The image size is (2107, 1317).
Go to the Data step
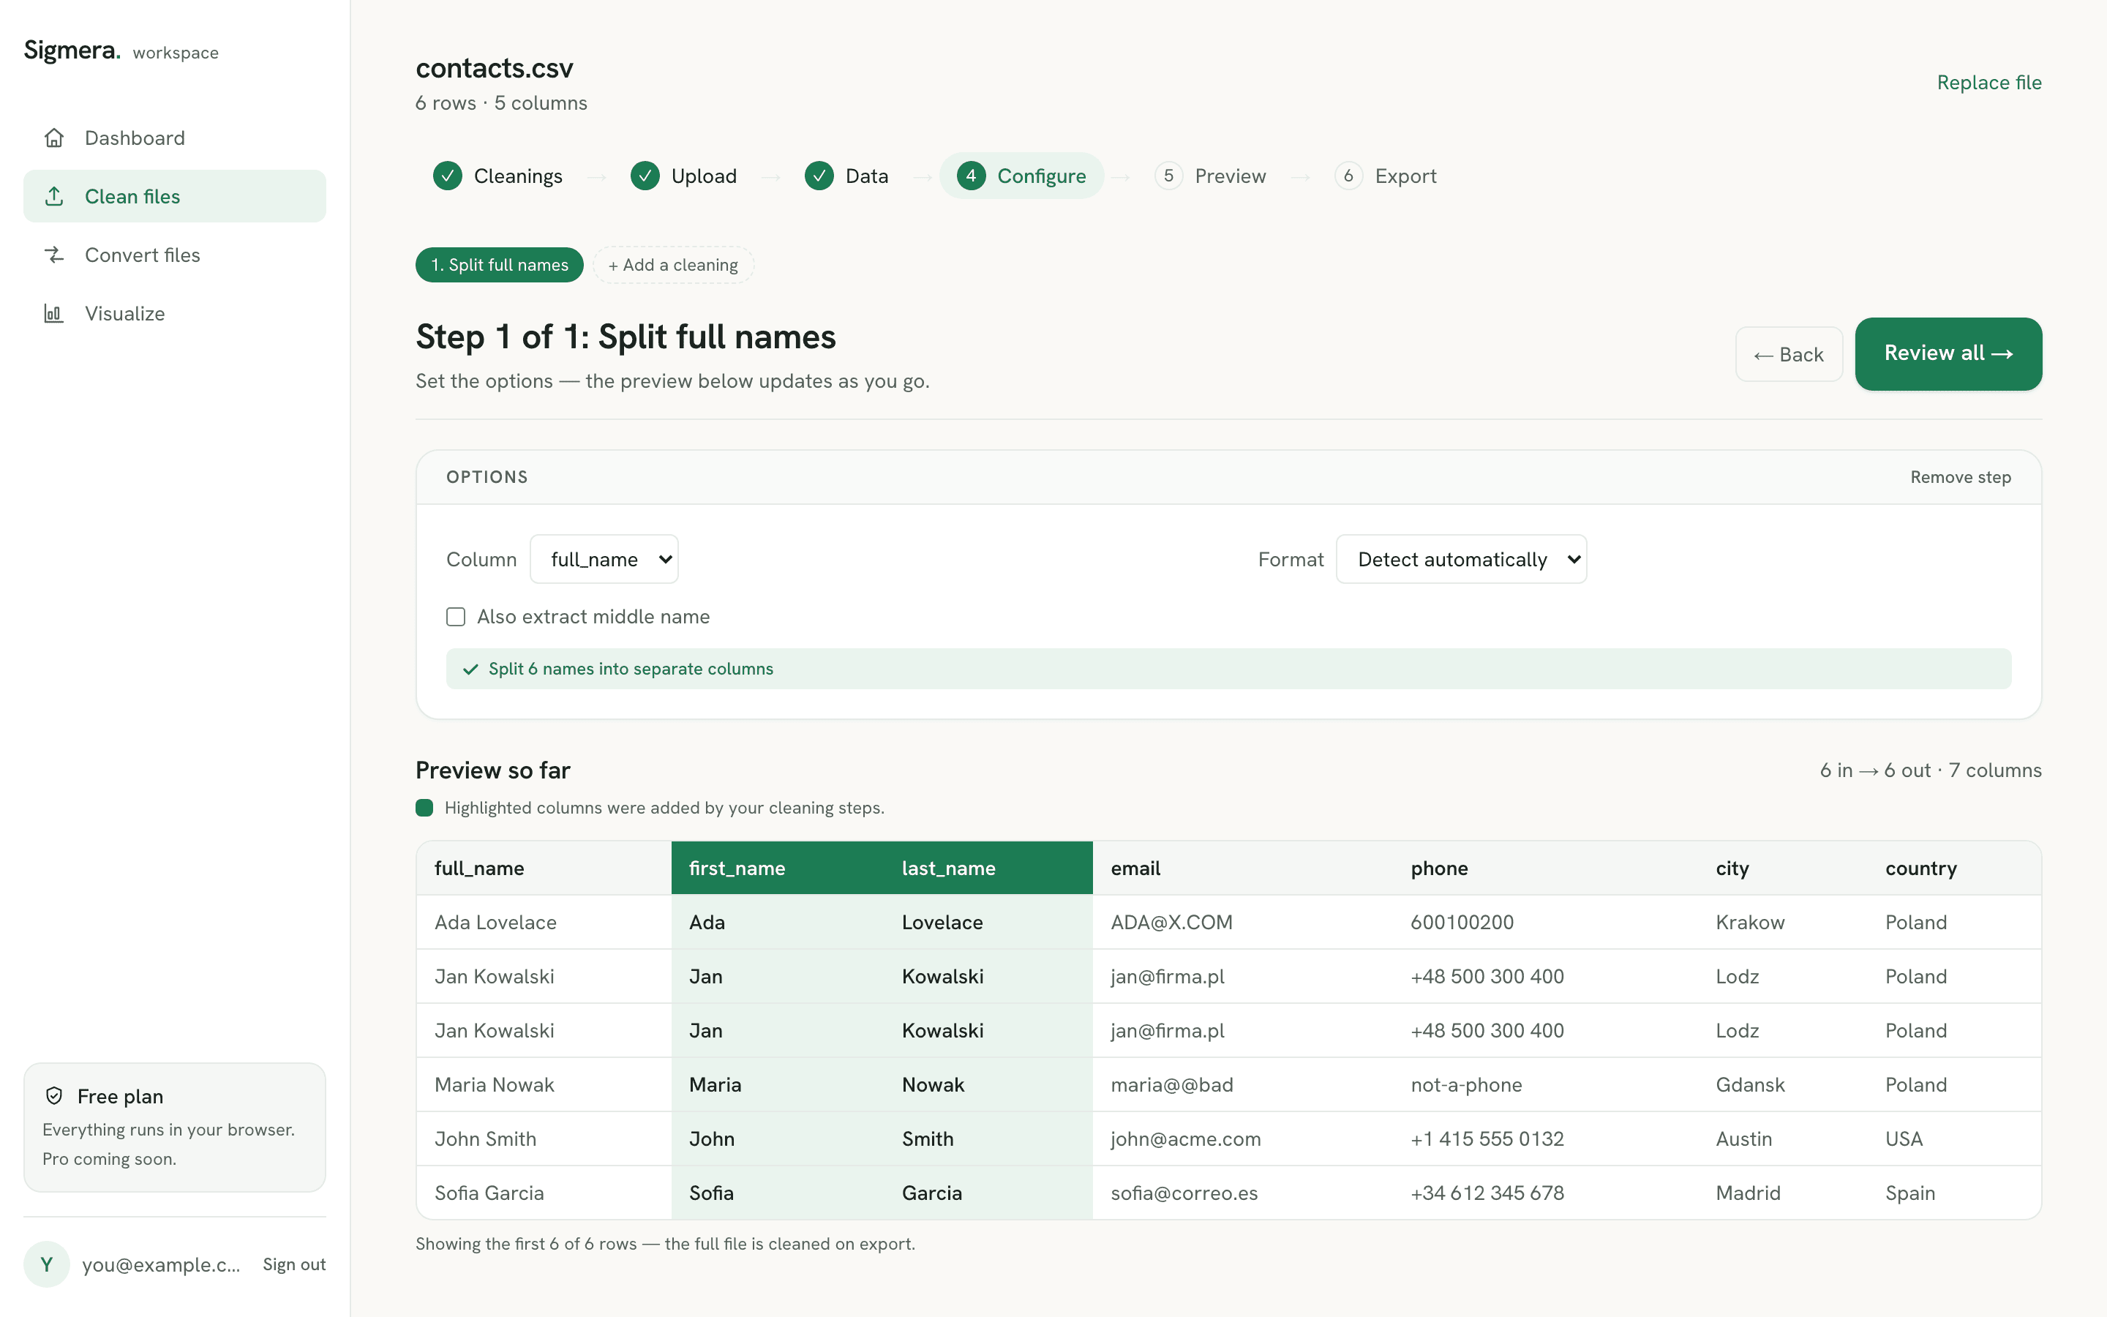(847, 176)
